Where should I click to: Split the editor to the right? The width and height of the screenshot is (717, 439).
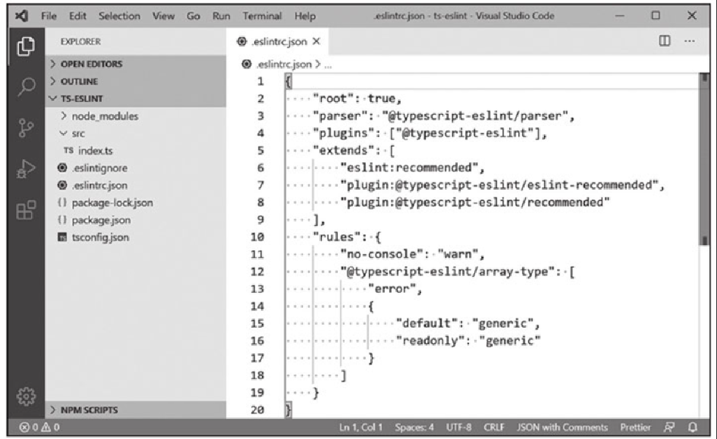tap(664, 41)
